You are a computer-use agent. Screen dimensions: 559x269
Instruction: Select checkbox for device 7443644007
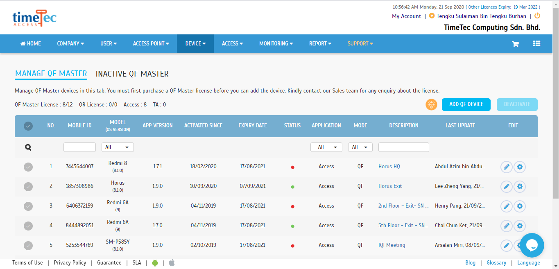pyautogui.click(x=28, y=167)
